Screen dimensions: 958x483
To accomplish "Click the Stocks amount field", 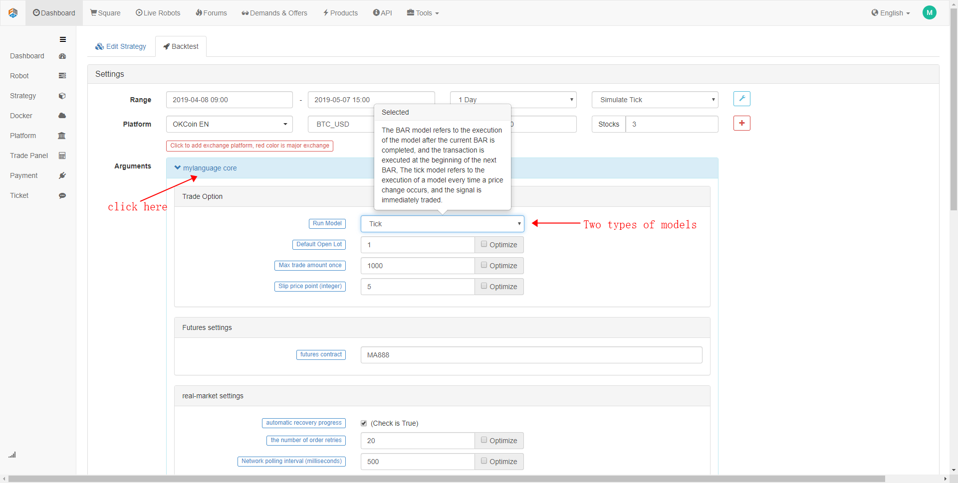I will click(672, 124).
